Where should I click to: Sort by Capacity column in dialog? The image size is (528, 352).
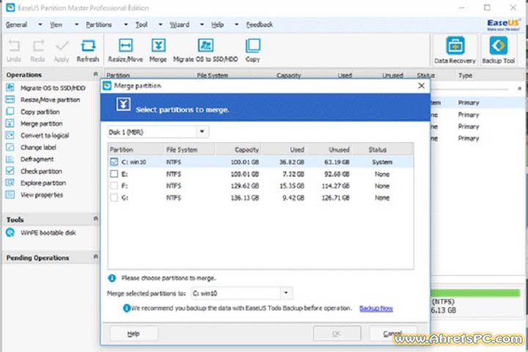pyautogui.click(x=238, y=150)
